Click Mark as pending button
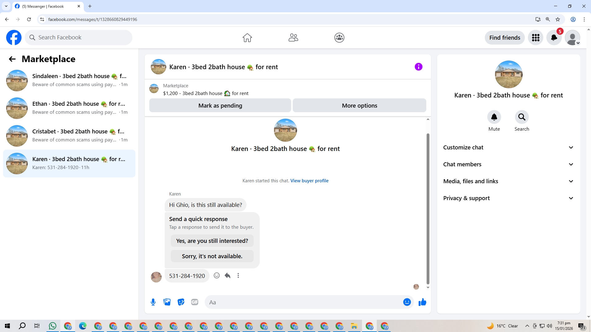The height and width of the screenshot is (332, 591). point(220,105)
